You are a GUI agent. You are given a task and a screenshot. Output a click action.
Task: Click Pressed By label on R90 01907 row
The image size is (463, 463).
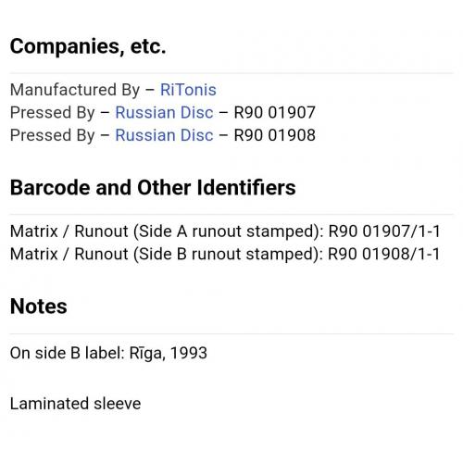53,112
